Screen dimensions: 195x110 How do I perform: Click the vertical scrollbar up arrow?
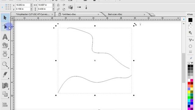coord(184,24)
